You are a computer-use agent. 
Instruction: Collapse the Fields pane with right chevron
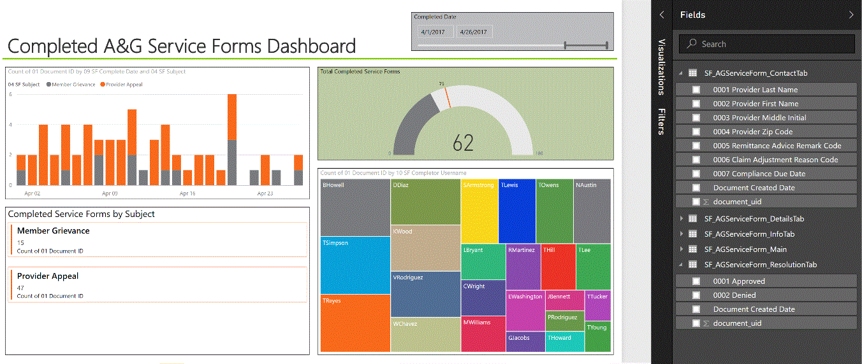[851, 15]
